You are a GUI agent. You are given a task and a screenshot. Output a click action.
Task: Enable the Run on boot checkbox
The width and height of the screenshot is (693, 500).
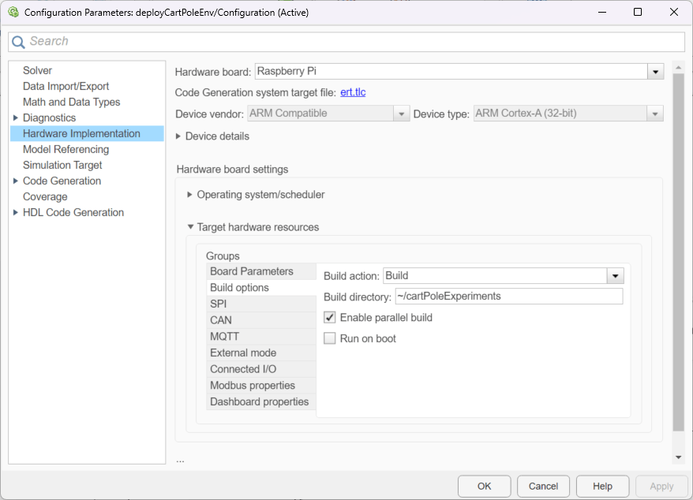(x=330, y=338)
